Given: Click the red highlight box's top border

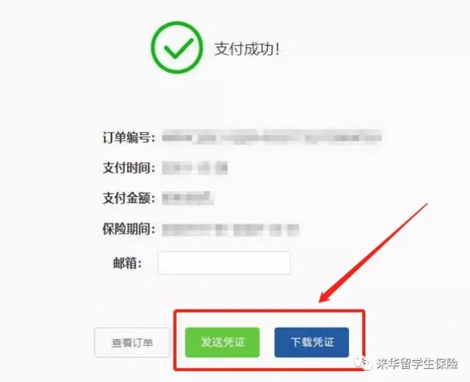Looking at the screenshot, I should click(x=269, y=311).
